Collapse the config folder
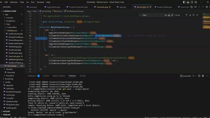 click(8, 82)
